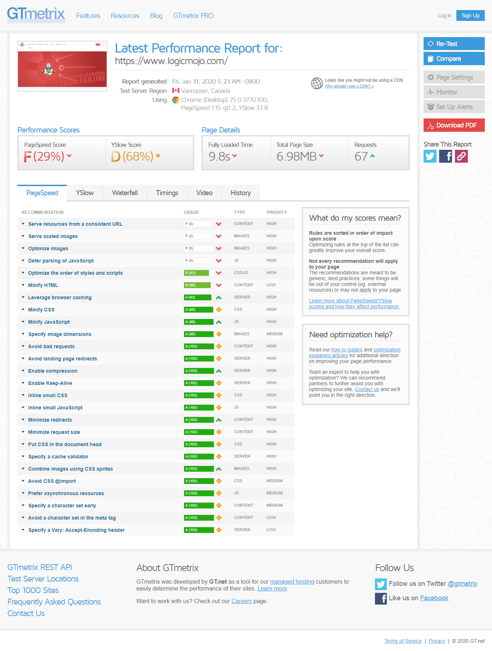Click grade bar for Optimize the order of styles
Viewport: 492px width, 651px height.
(199, 273)
